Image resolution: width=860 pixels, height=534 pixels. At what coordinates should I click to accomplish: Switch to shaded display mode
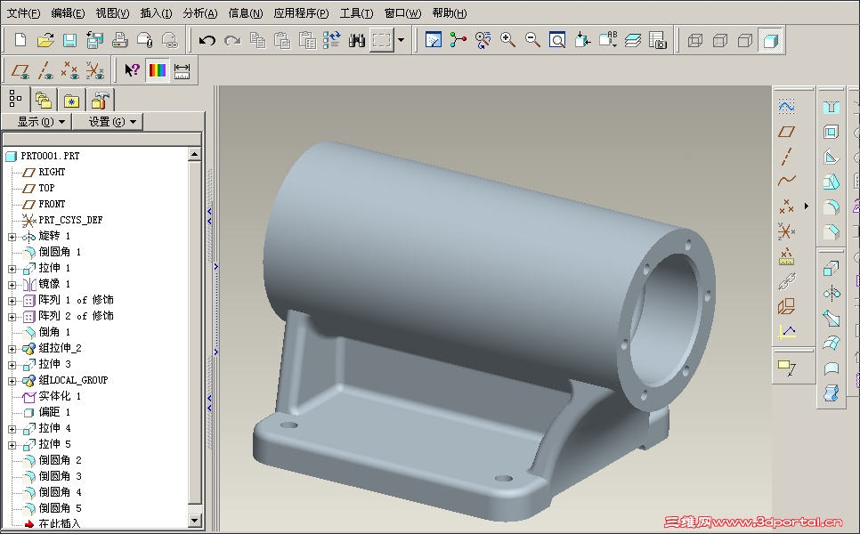pyautogui.click(x=770, y=40)
